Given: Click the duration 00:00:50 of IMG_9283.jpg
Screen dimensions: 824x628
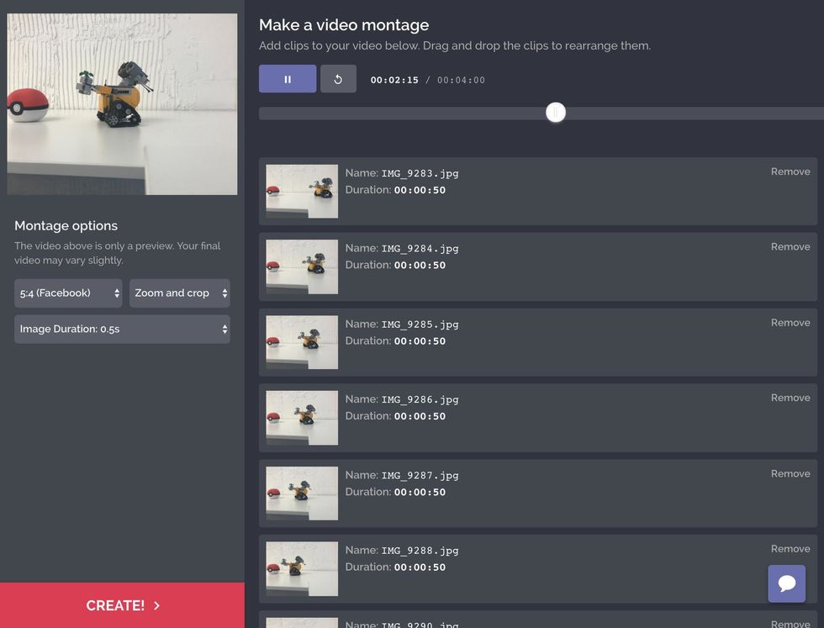Looking at the screenshot, I should (x=420, y=190).
